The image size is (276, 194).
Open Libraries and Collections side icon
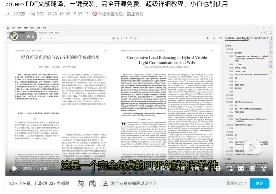(x=271, y=52)
